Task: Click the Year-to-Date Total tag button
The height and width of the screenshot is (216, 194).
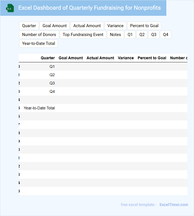Action: click(38, 43)
